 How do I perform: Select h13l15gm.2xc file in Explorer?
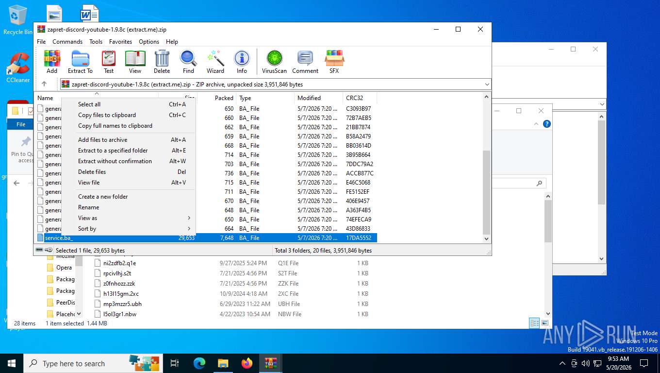click(121, 294)
